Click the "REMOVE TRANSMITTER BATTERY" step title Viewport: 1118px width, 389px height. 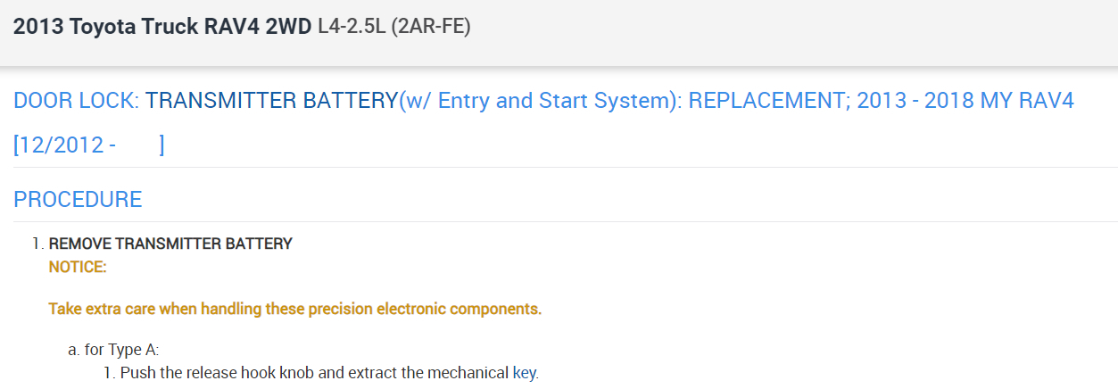(x=170, y=244)
